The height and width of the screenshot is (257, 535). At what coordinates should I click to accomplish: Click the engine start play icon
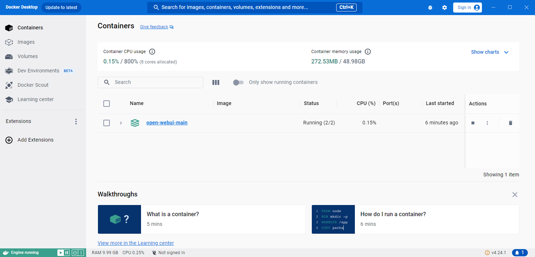click(61, 253)
